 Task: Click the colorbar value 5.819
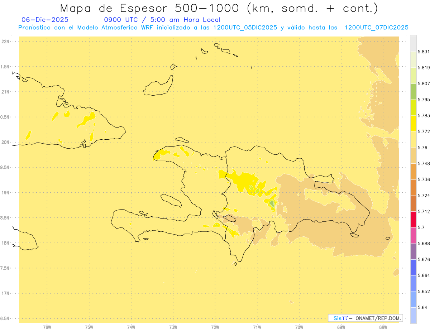pos(424,68)
